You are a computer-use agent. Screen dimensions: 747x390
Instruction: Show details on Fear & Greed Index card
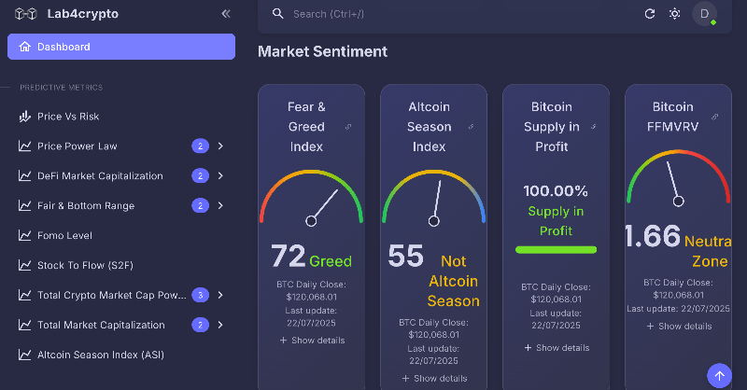pyautogui.click(x=312, y=341)
